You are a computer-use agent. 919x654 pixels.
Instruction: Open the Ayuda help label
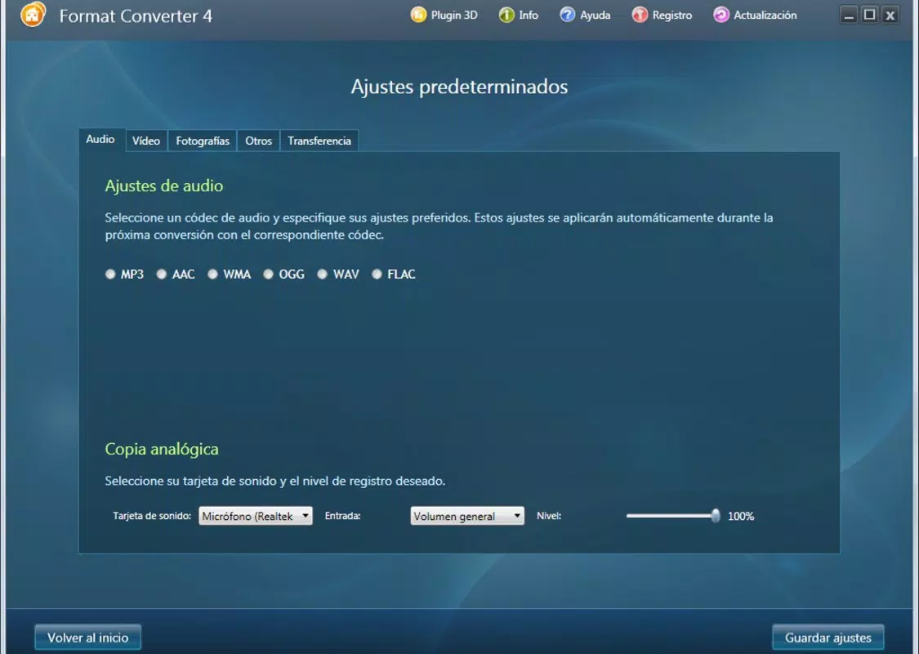click(595, 16)
